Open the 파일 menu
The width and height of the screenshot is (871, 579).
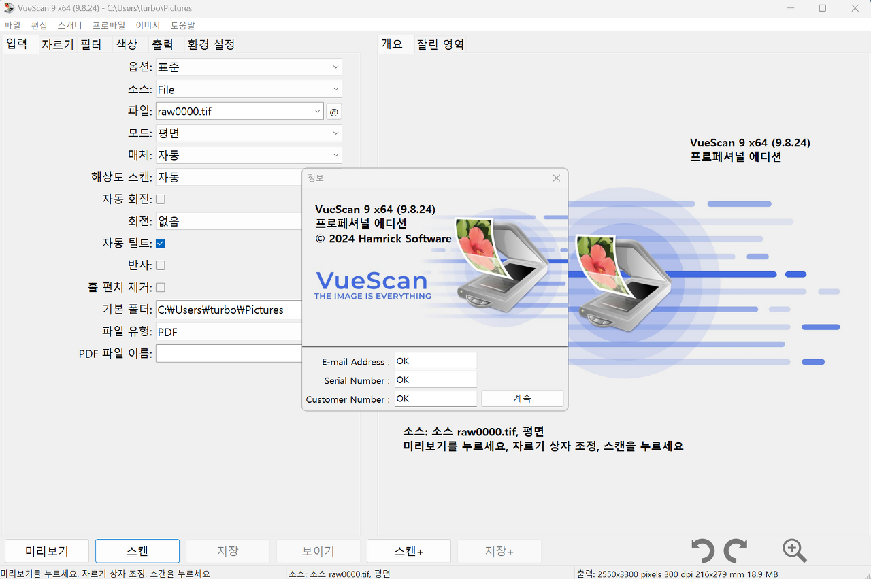click(12, 25)
